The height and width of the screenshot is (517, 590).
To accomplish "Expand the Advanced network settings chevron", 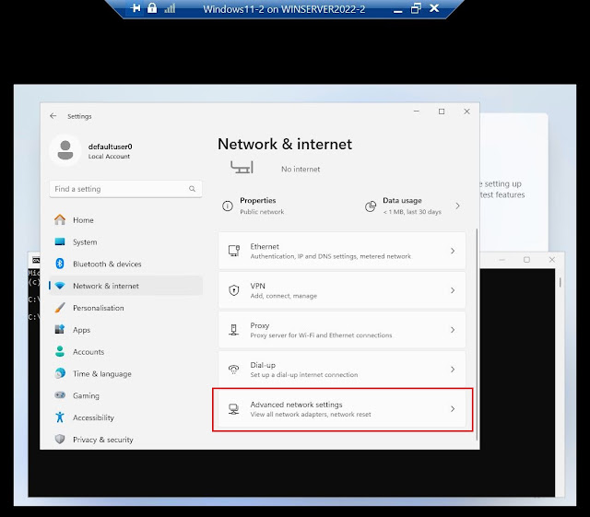I will pos(453,408).
